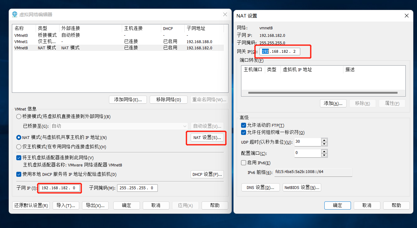Click 取消 in the virtual network editor
Image resolution: width=417 pixels, height=228 pixels.
pyautogui.click(x=156, y=206)
